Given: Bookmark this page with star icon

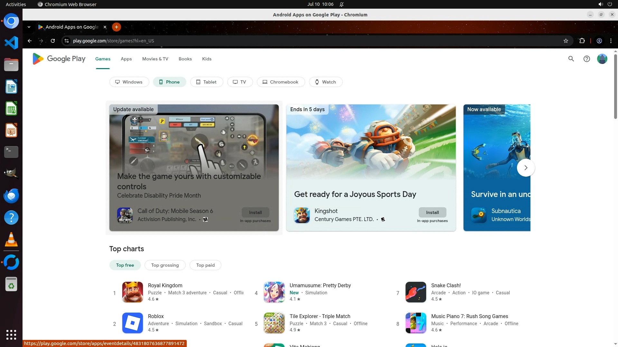Looking at the screenshot, I should point(566,41).
